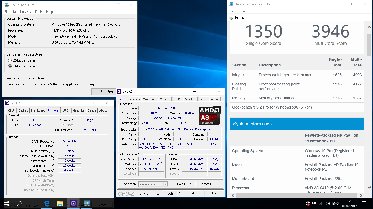Click the Untitled Geekbench window title icon
373x209 pixels.
coord(231,4)
